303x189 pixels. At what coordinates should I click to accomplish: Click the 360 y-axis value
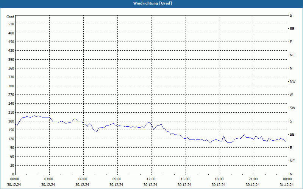click(x=11, y=68)
